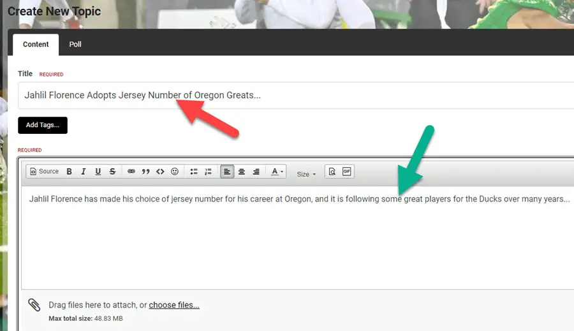The width and height of the screenshot is (574, 331).
Task: Underline the selected text
Action: (98, 172)
